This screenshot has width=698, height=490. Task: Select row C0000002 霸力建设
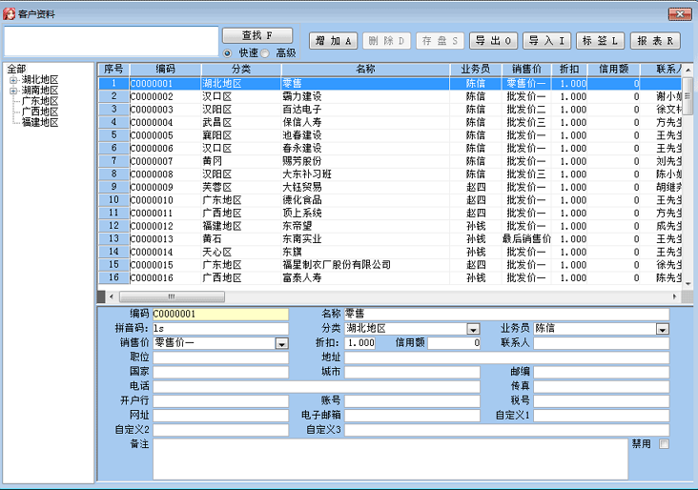click(x=389, y=96)
